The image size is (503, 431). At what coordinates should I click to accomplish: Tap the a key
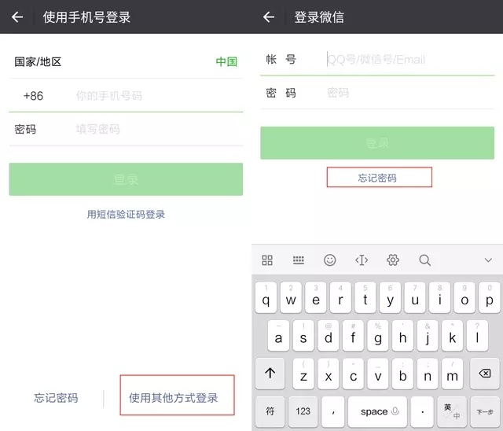point(278,335)
